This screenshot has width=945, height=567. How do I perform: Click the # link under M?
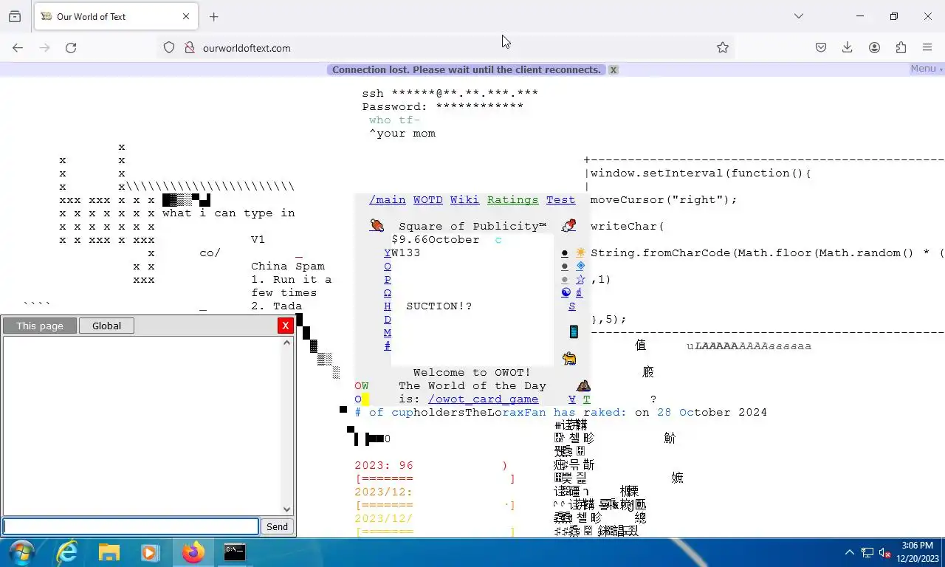point(388,346)
